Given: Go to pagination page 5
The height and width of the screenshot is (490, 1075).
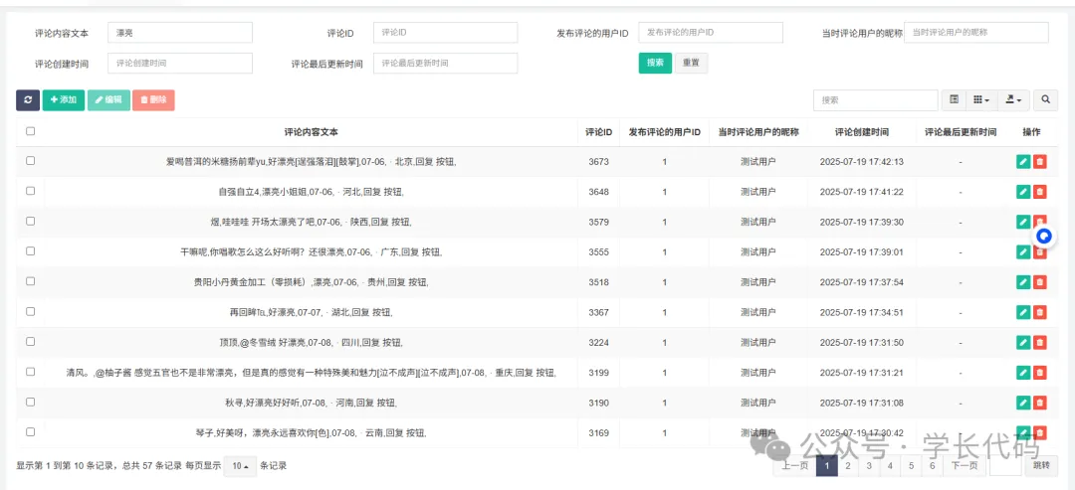Looking at the screenshot, I should pos(911,466).
